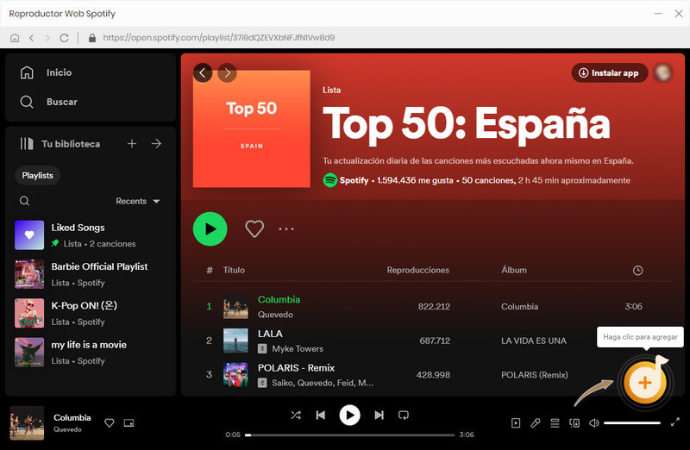Collapse the Tu biblioteca panel
The image size is (690, 450).
[60, 144]
